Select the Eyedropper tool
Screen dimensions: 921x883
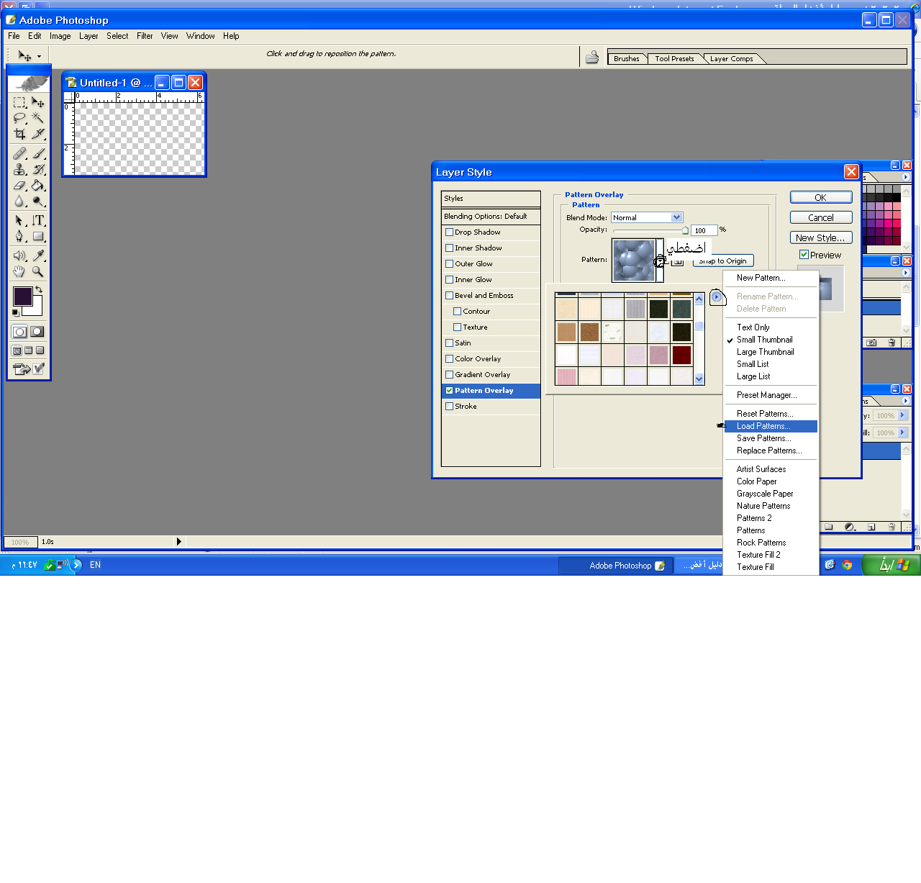tap(38, 255)
